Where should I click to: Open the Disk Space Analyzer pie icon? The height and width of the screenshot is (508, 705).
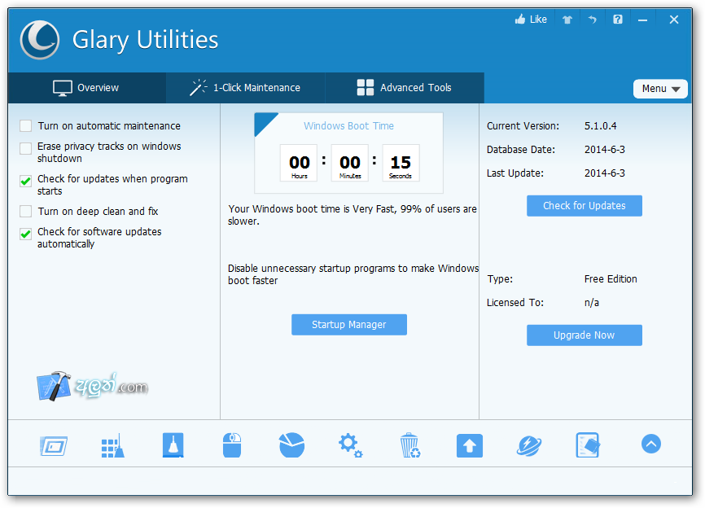click(291, 445)
